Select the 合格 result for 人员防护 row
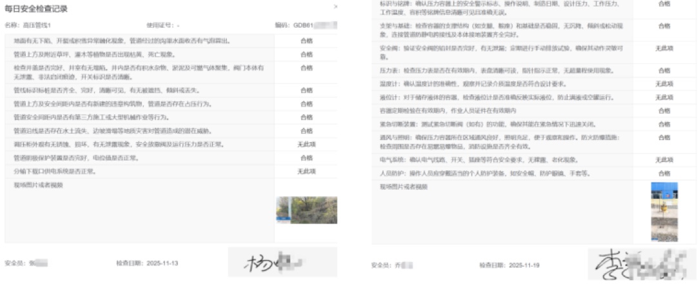 (x=664, y=173)
